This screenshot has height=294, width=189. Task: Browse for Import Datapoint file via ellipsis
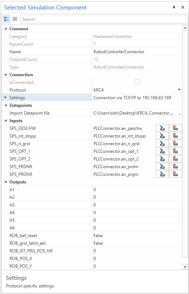point(180,113)
